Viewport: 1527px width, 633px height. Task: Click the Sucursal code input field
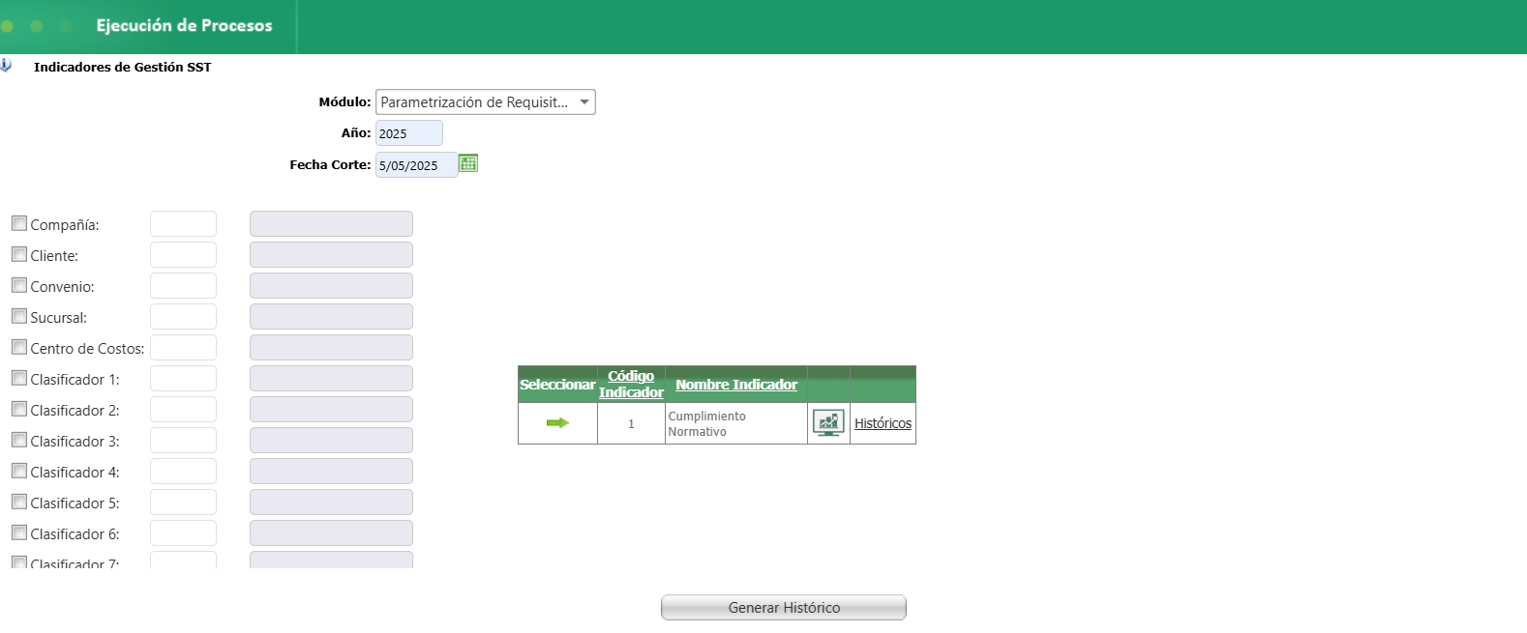(x=183, y=316)
